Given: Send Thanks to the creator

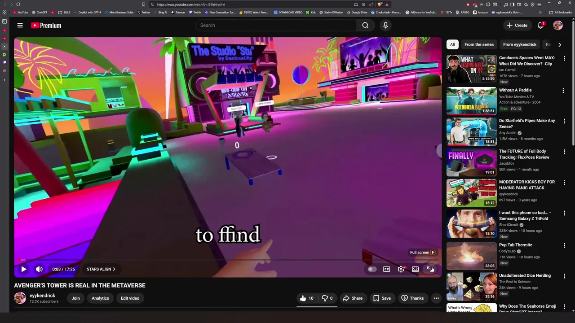Looking at the screenshot, I should tap(412, 298).
